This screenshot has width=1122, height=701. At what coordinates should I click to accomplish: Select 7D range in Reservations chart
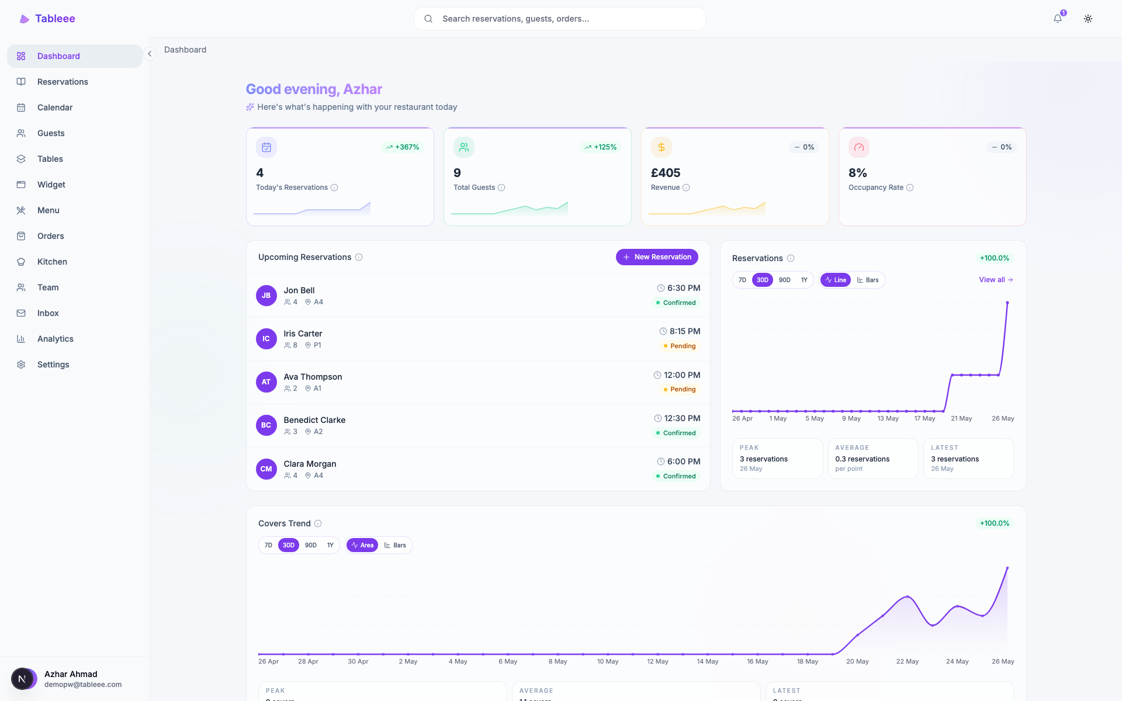(x=742, y=280)
